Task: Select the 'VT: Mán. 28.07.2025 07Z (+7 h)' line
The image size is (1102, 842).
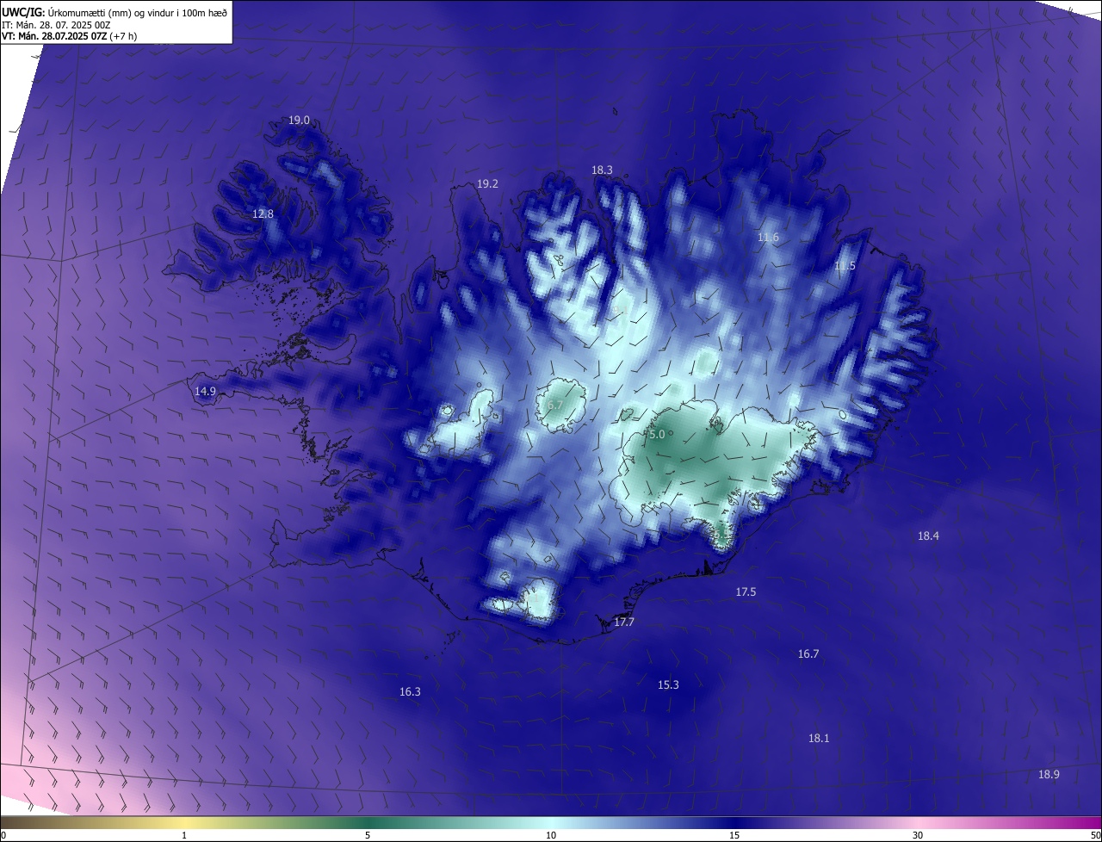Action: (69, 36)
